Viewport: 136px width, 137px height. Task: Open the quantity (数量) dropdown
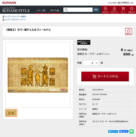pyautogui.click(x=91, y=63)
